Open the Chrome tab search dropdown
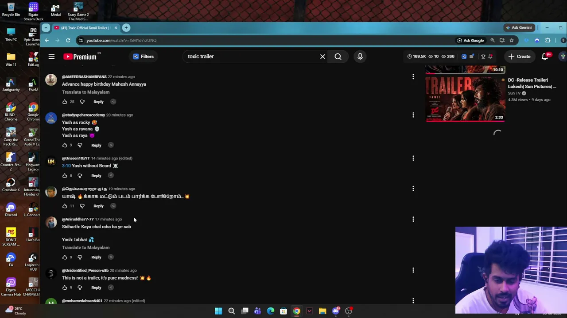Screen dimensions: 567x318 click(x=45, y=28)
